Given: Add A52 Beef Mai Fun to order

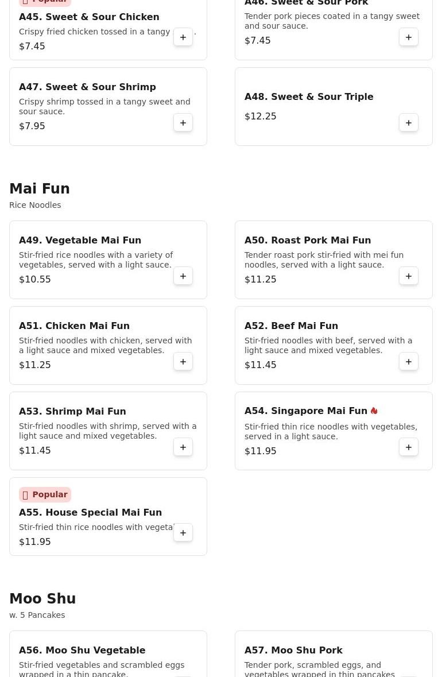Looking at the screenshot, I should pos(409,362).
